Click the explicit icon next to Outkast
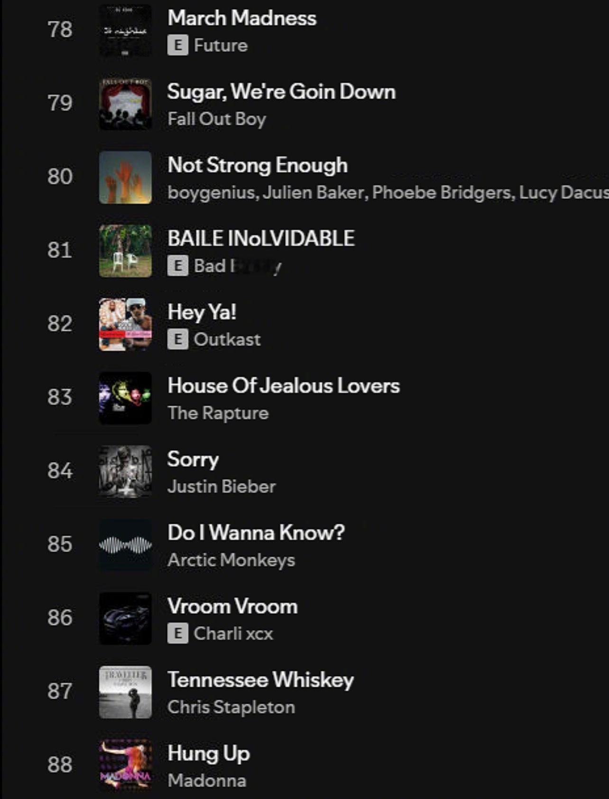This screenshot has height=799, width=609. coord(178,339)
